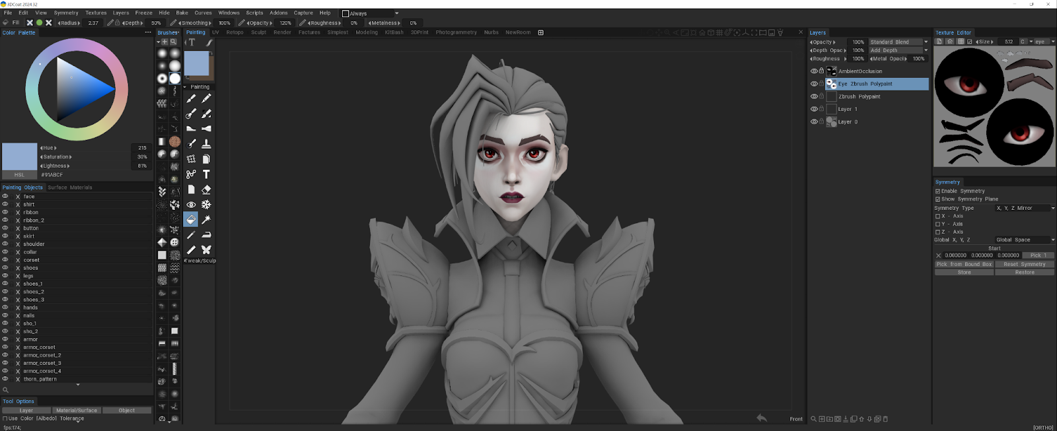The height and width of the screenshot is (431, 1057).
Task: Click the Reset Symmetry button
Action: (1025, 264)
